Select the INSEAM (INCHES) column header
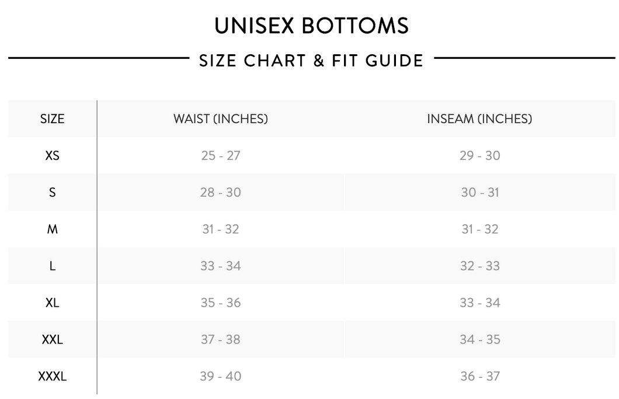This screenshot has height=399, width=619. [x=479, y=119]
